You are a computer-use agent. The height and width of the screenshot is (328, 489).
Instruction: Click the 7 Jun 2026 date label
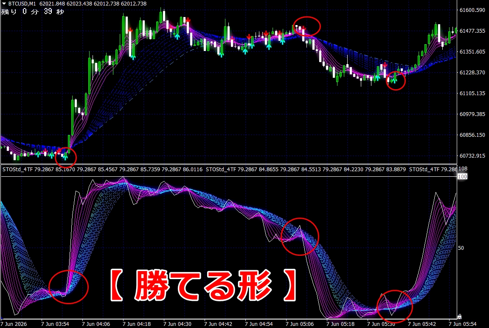14,324
